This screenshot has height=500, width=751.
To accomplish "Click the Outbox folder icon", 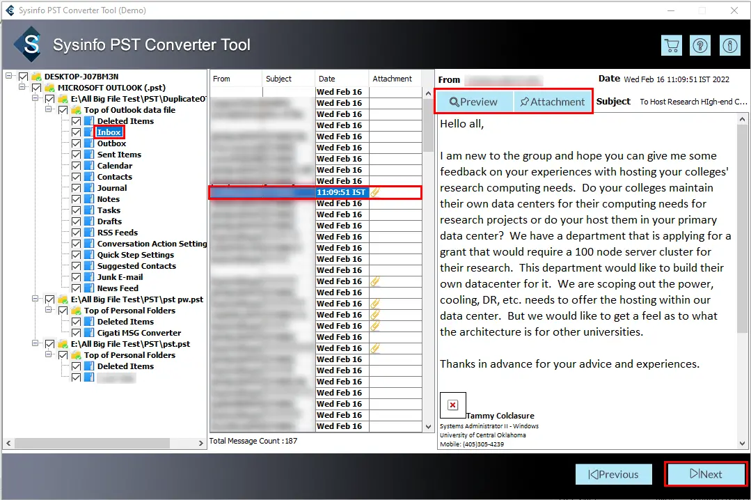I will point(89,143).
